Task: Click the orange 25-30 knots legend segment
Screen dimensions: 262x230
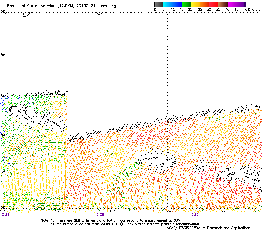Action: (x=205, y=4)
